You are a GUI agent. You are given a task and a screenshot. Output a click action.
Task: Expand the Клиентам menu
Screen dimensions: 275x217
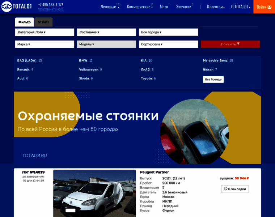tap(216, 7)
